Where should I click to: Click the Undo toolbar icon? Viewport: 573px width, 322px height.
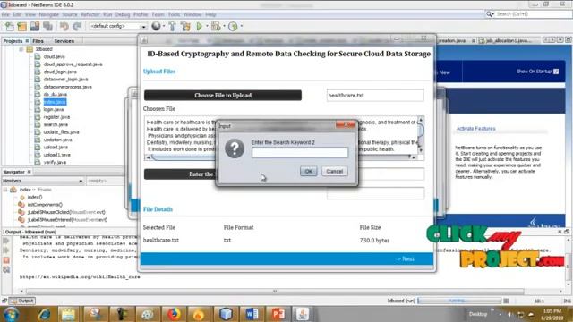tap(64, 26)
